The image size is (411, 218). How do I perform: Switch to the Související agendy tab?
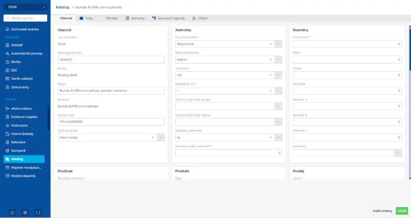tap(169, 18)
